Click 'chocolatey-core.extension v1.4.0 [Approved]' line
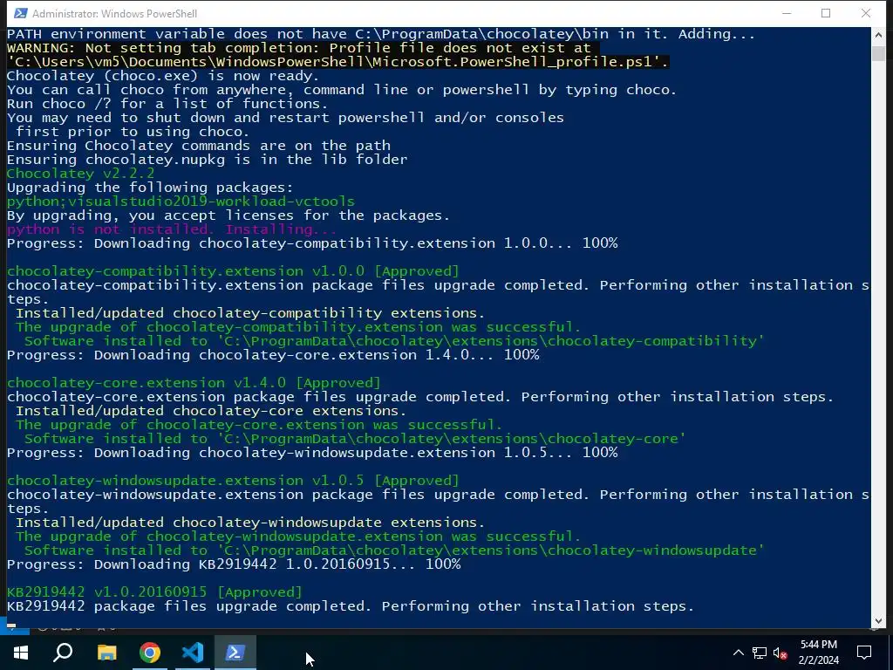Viewport: 893px width, 670px height. (194, 383)
